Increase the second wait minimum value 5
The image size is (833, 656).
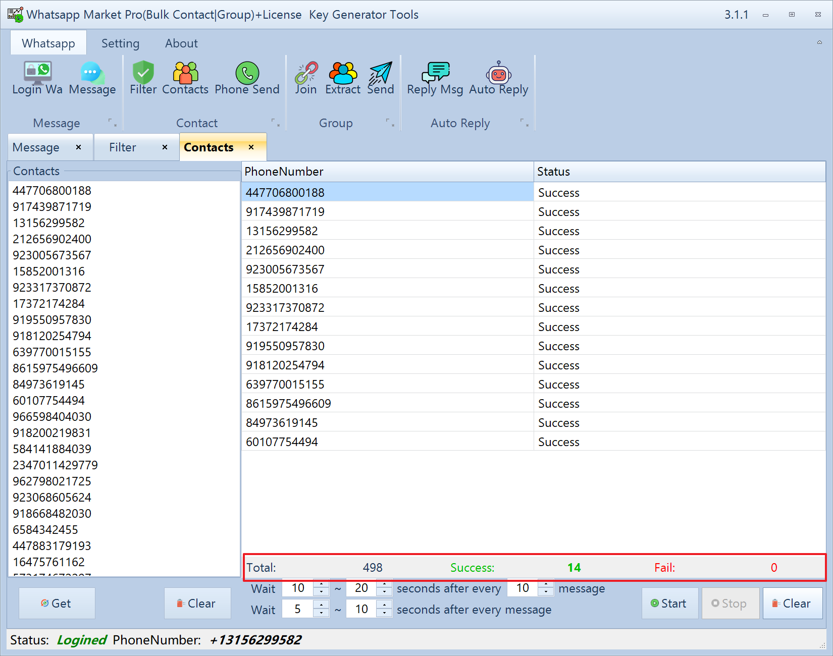click(x=322, y=605)
